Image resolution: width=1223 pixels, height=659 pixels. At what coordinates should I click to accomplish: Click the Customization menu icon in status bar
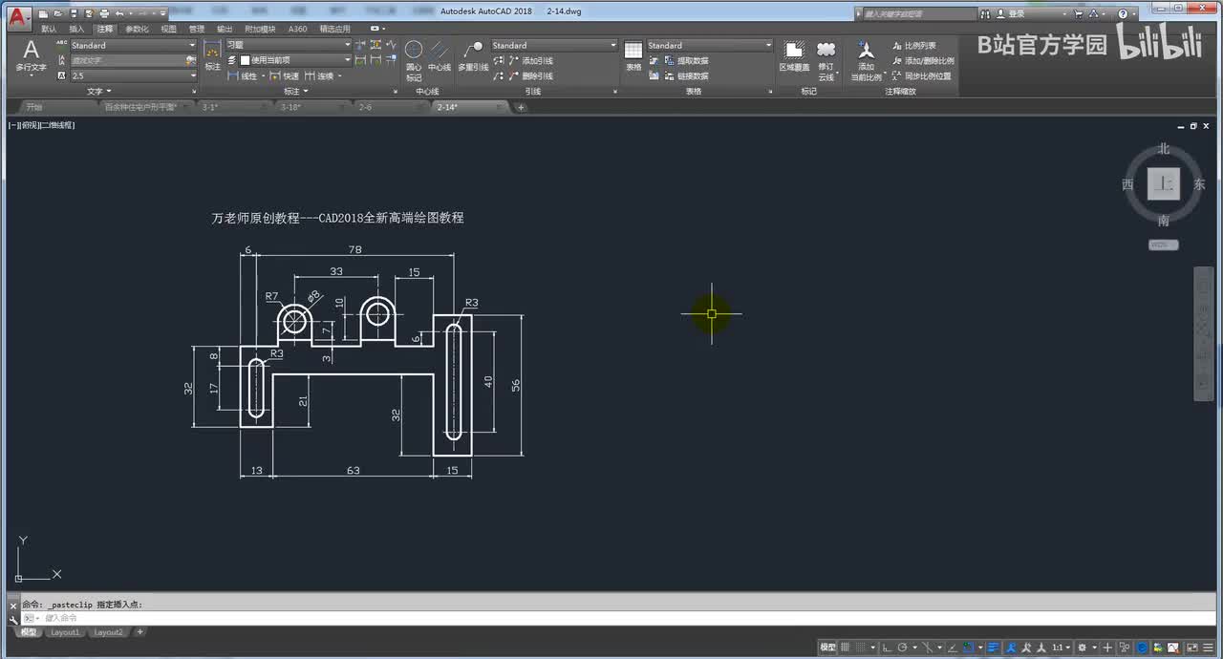[x=1208, y=647]
